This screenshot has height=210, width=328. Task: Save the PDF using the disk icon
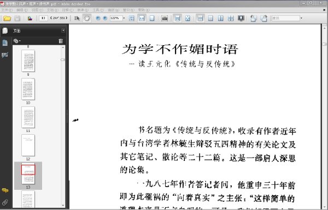point(17,19)
